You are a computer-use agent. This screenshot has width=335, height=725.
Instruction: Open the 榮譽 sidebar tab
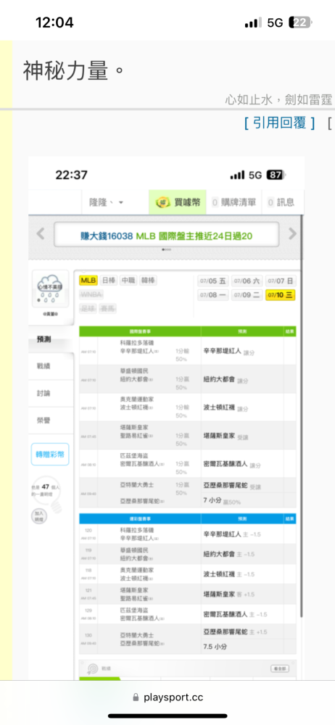coord(51,420)
